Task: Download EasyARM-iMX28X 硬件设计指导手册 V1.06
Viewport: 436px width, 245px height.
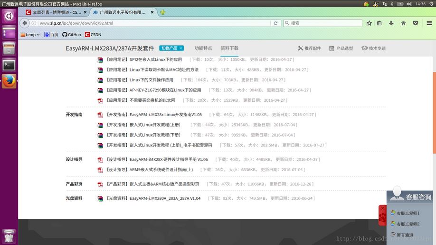Action: [x=157, y=159]
